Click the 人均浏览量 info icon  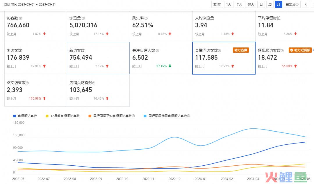coord(217,18)
